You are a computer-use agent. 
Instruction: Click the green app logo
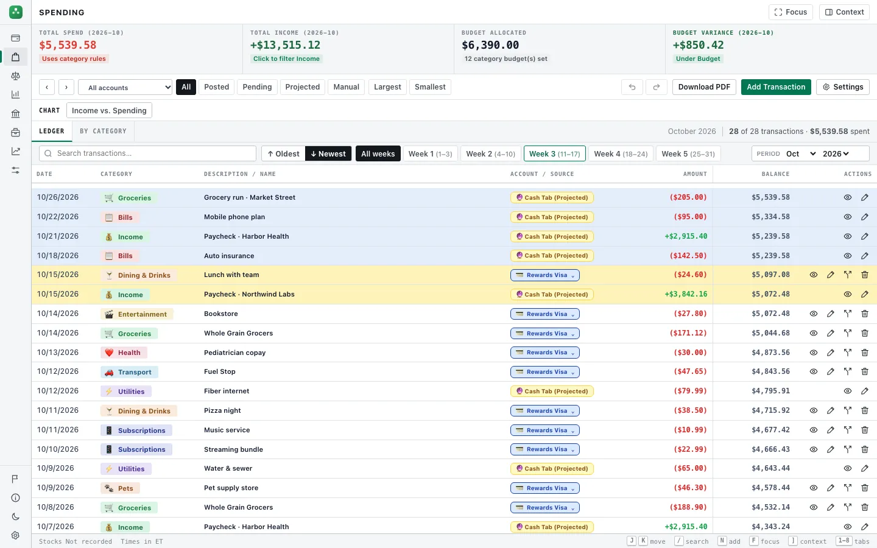[16, 12]
